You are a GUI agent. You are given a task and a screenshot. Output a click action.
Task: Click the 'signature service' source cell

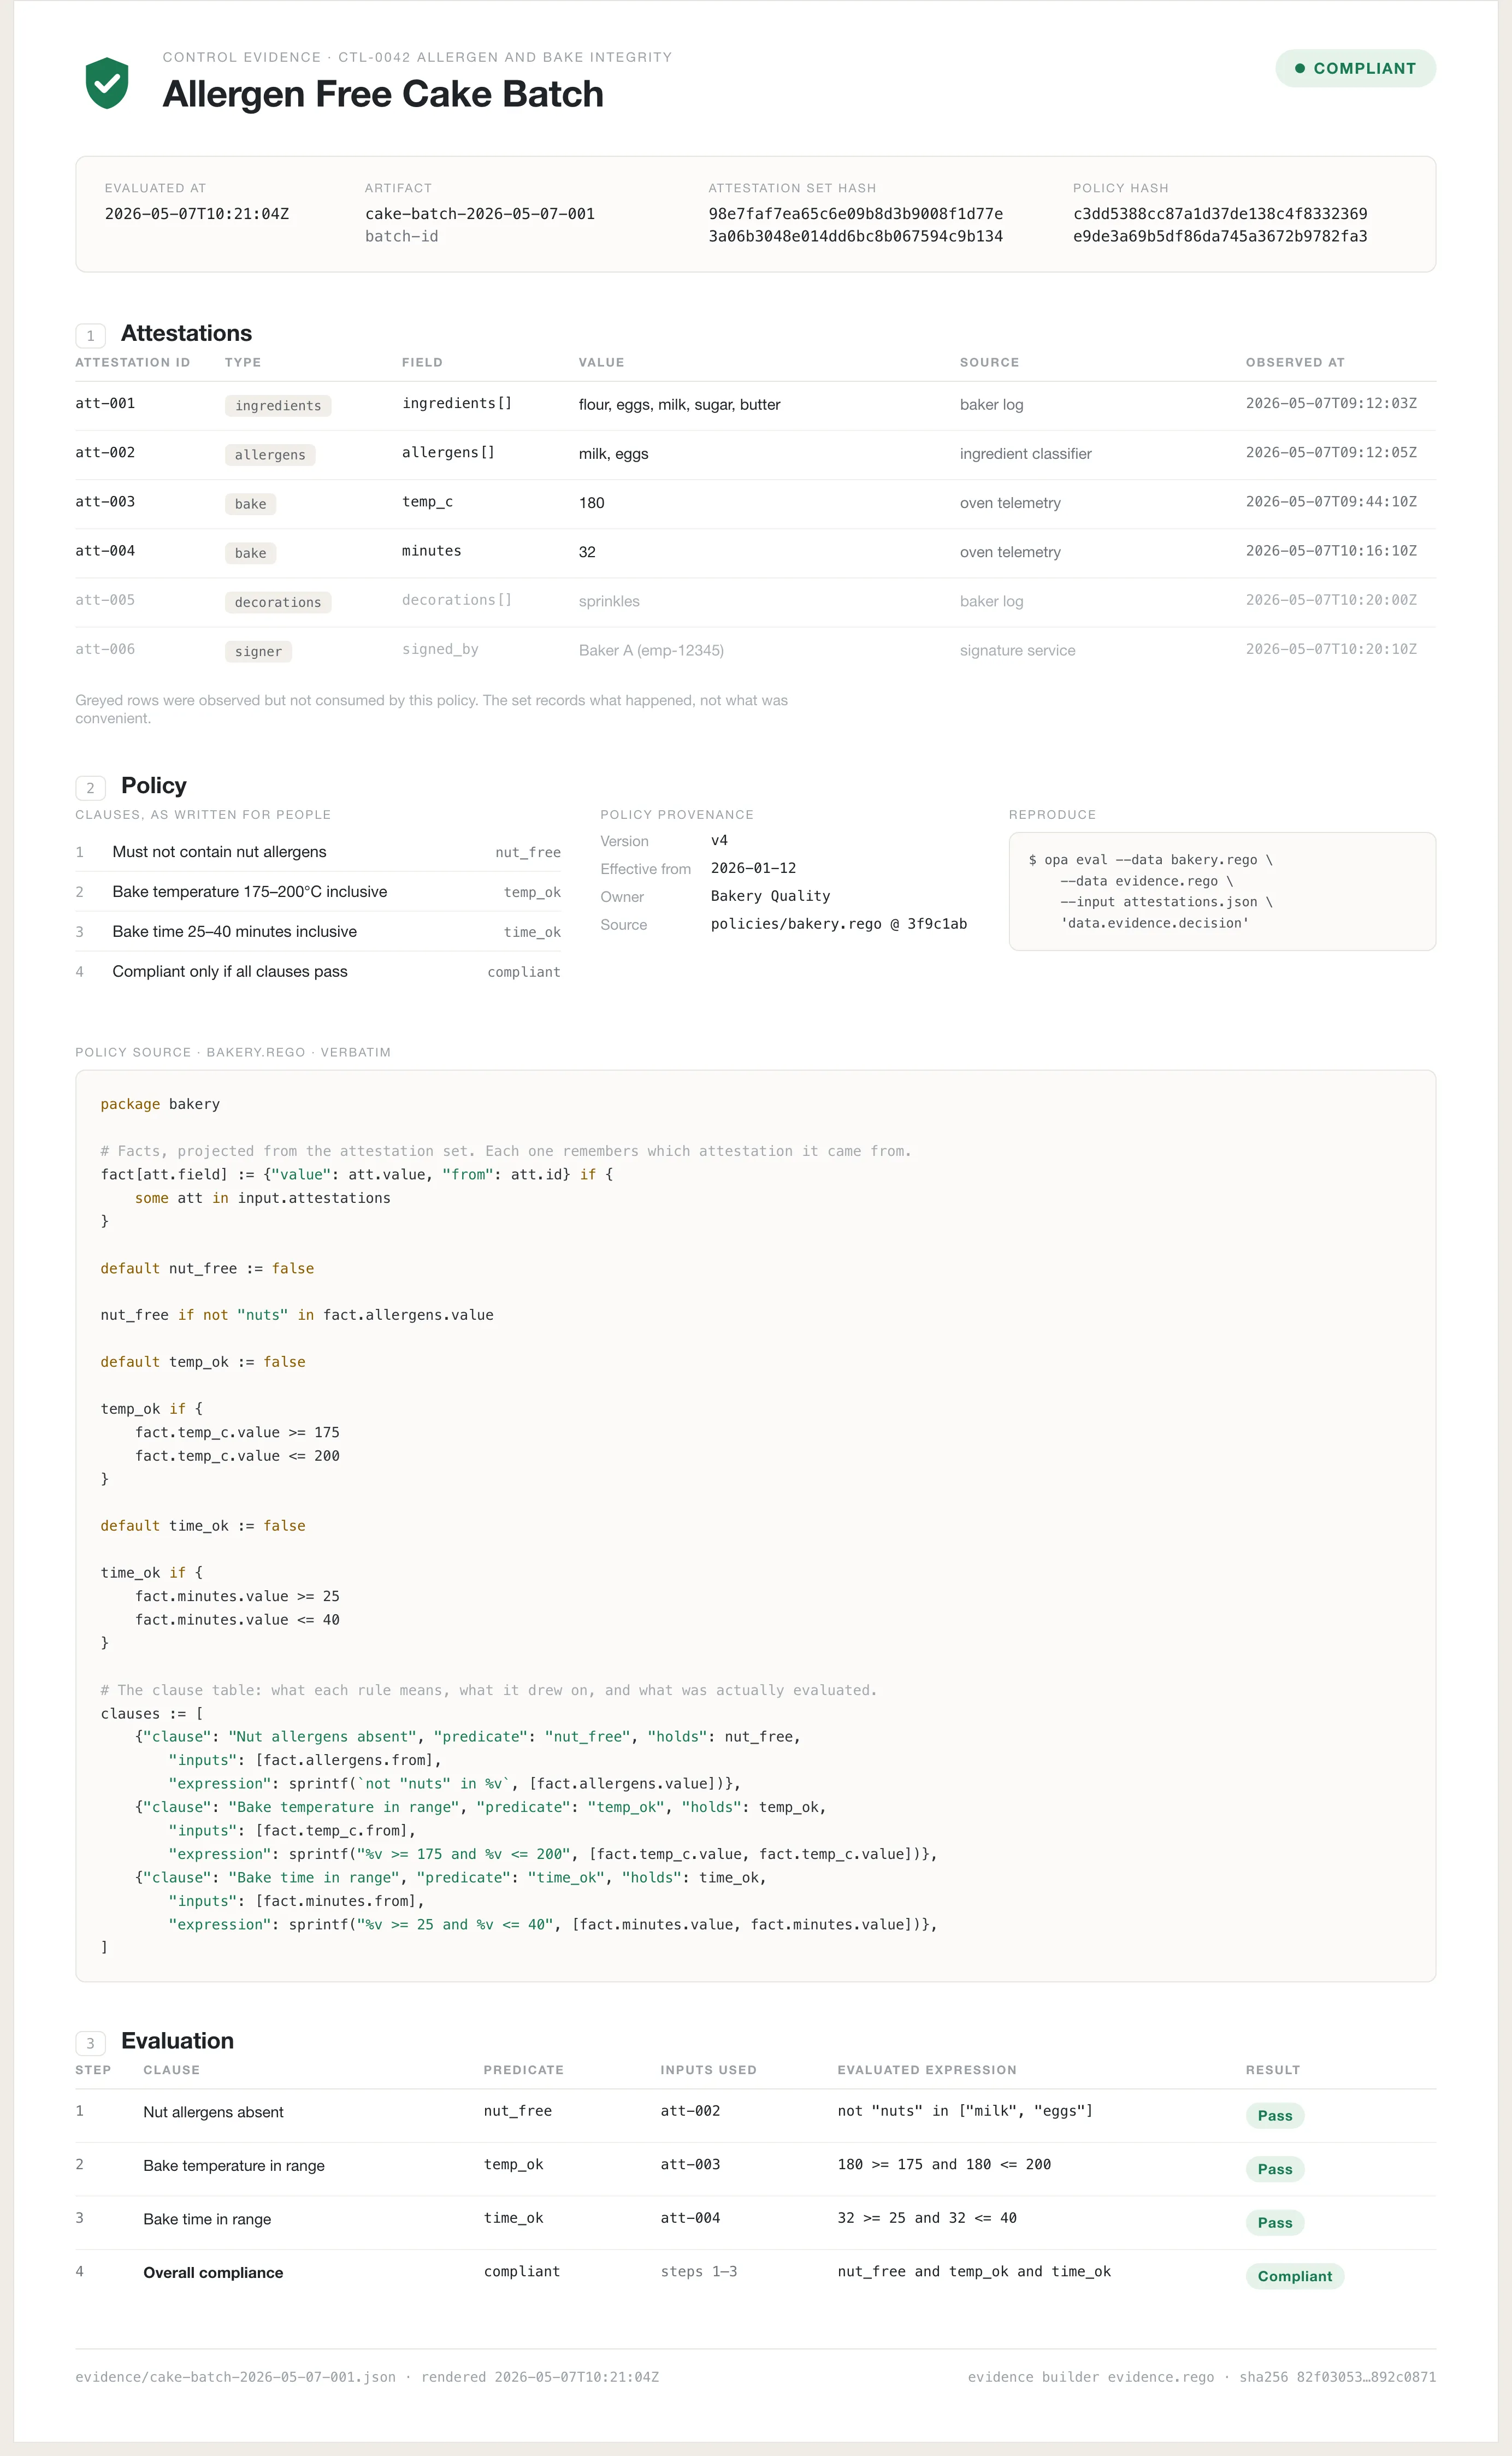(1017, 650)
